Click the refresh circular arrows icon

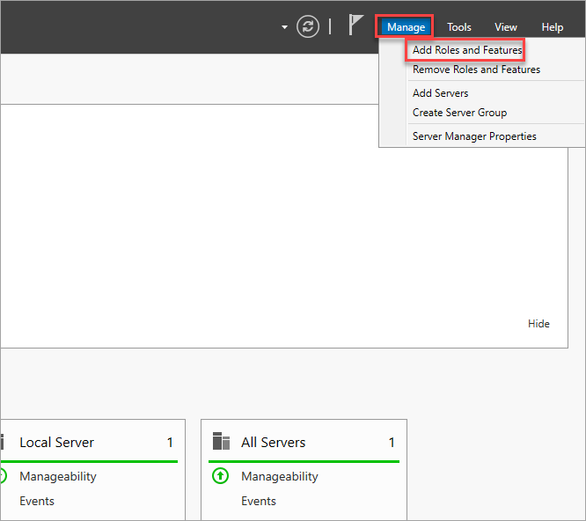308,26
